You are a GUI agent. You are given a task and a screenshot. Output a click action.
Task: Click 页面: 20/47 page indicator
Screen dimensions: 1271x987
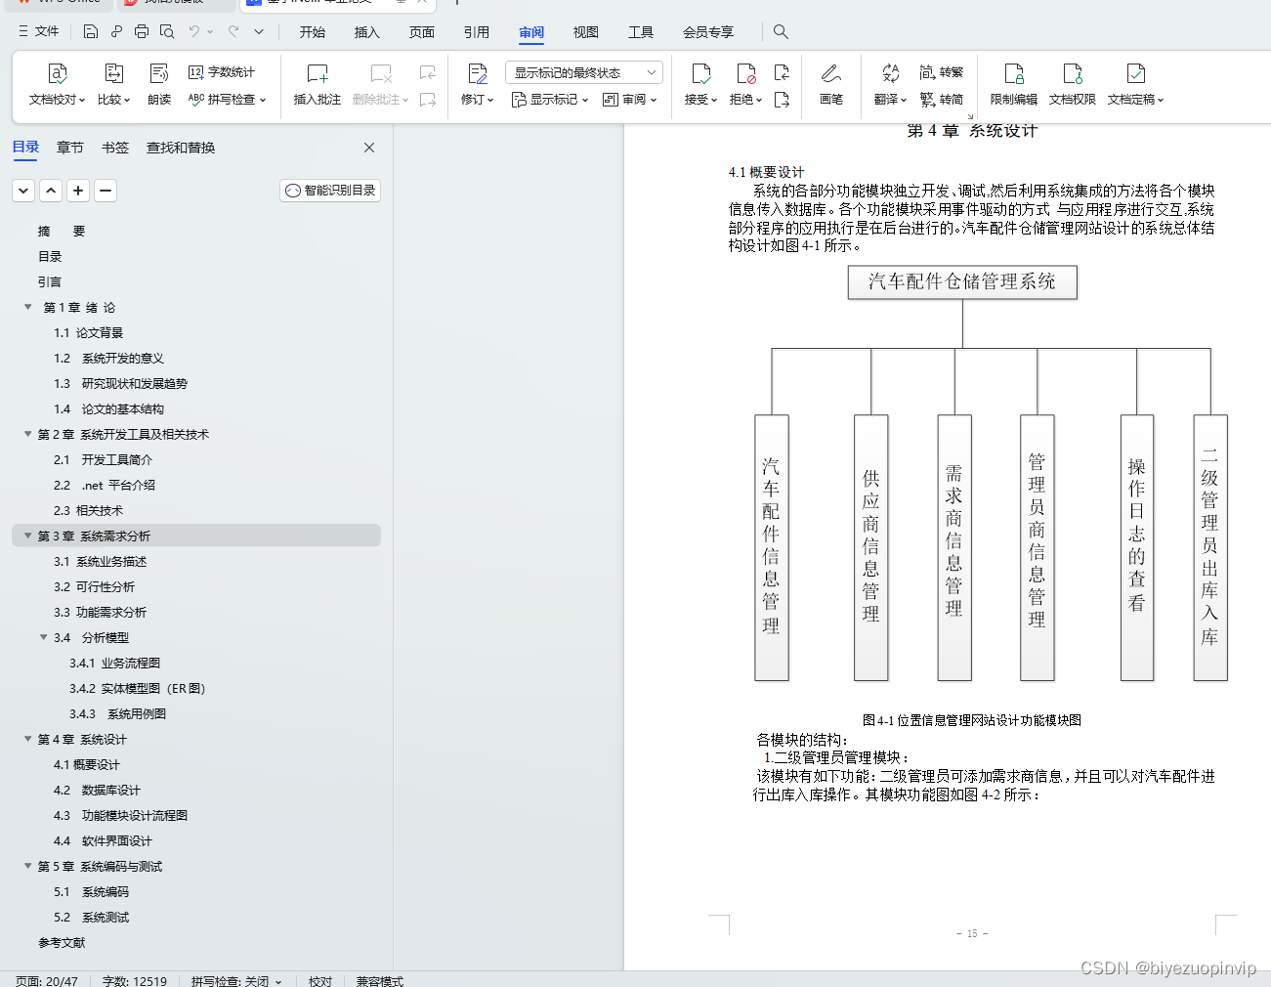click(45, 980)
